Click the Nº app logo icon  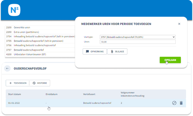14,10
